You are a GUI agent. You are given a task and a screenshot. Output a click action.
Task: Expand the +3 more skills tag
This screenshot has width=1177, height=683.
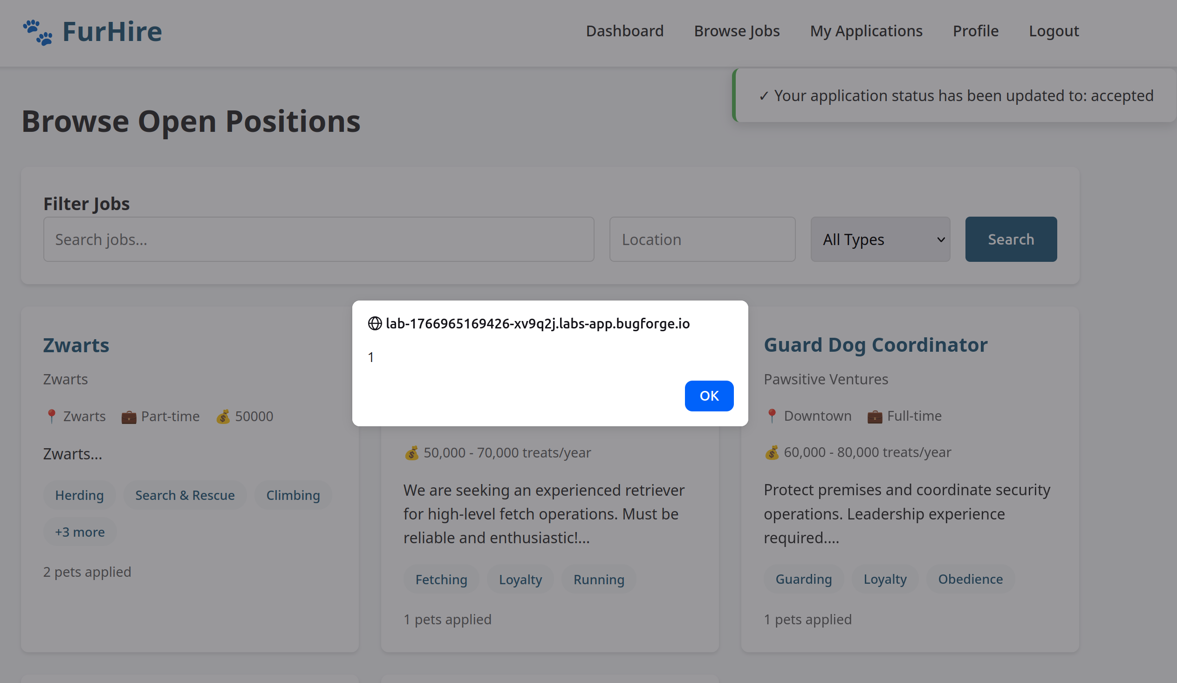point(80,532)
